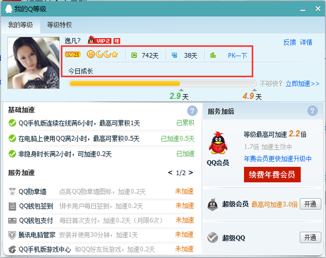Click 已加速0.5天 status text
The height and width of the screenshot is (258, 326).
(178, 139)
